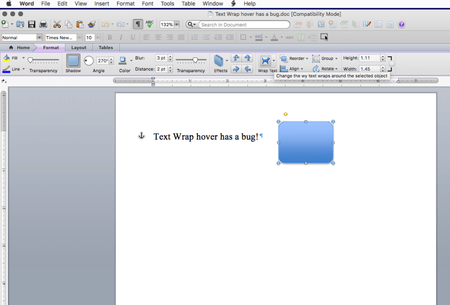Open Help with the purple question mark
The height and width of the screenshot is (305, 450).
(x=401, y=25)
